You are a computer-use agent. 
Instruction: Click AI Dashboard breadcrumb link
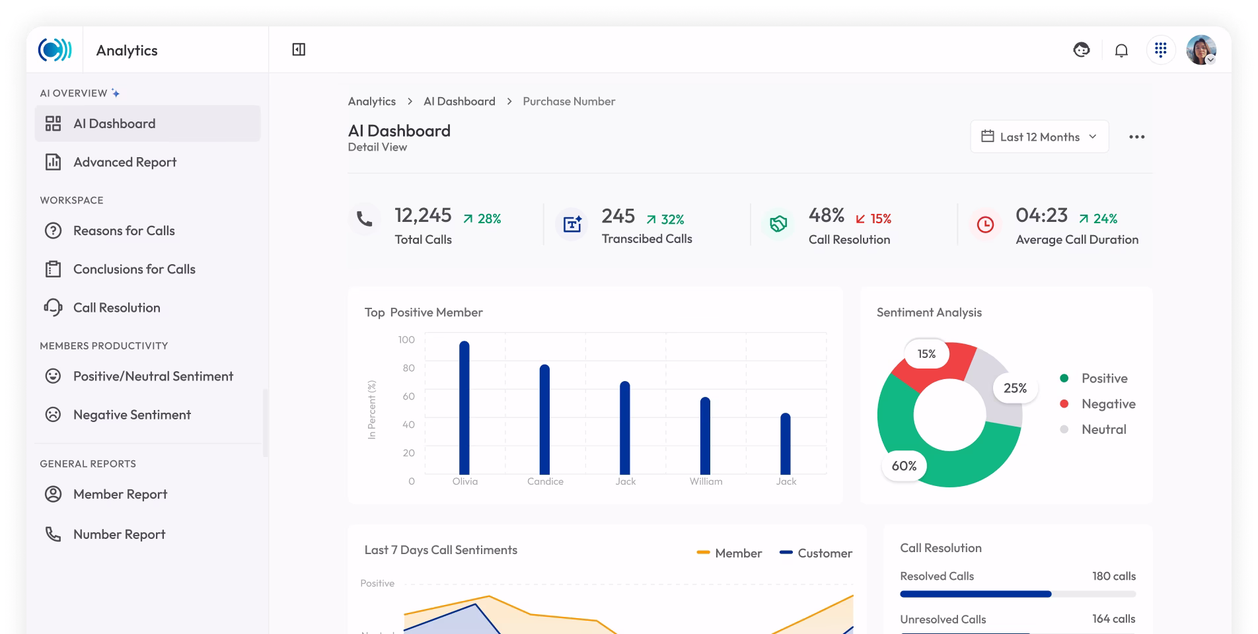click(459, 101)
